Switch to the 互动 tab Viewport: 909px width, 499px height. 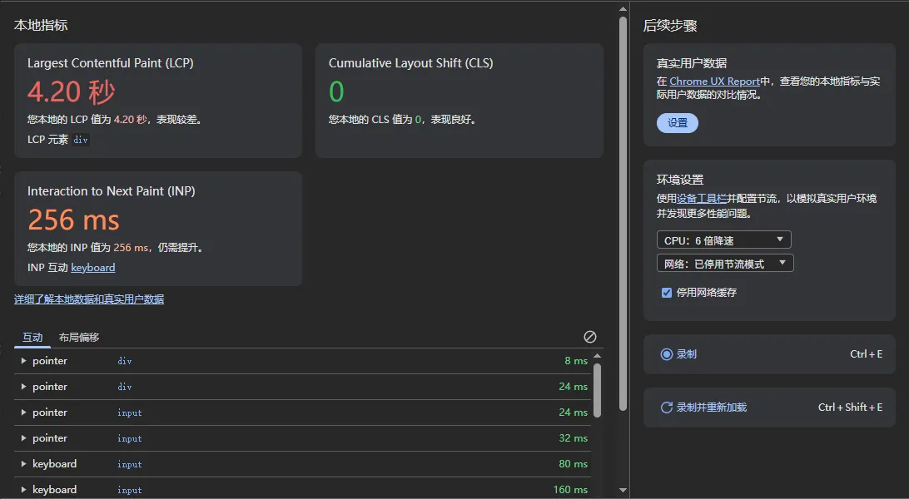[x=32, y=338]
